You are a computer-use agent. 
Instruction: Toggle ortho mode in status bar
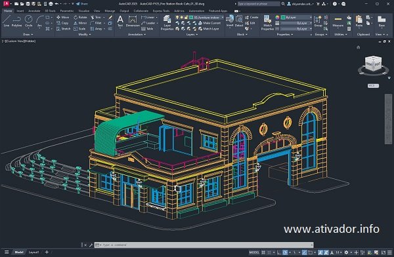point(279,252)
